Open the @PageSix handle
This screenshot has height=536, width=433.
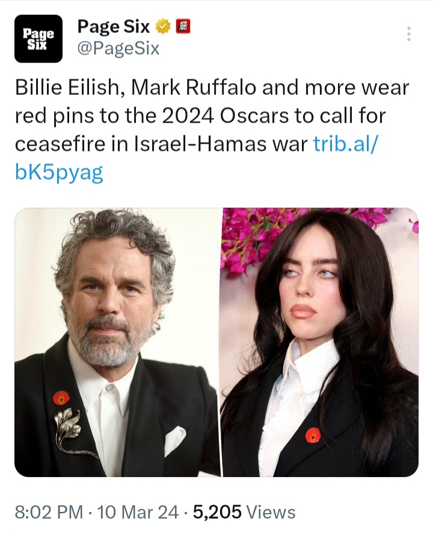(118, 48)
